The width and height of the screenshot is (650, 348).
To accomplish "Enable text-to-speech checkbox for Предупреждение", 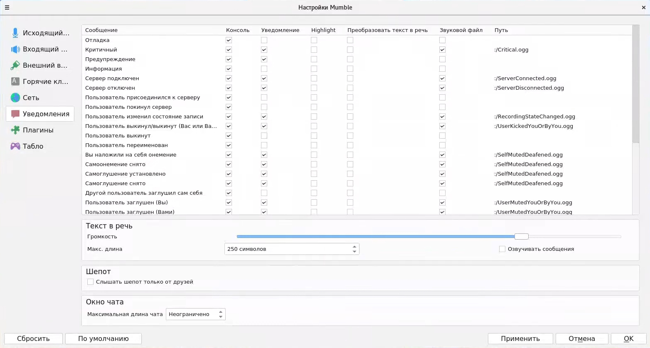I will pyautogui.click(x=350, y=59).
